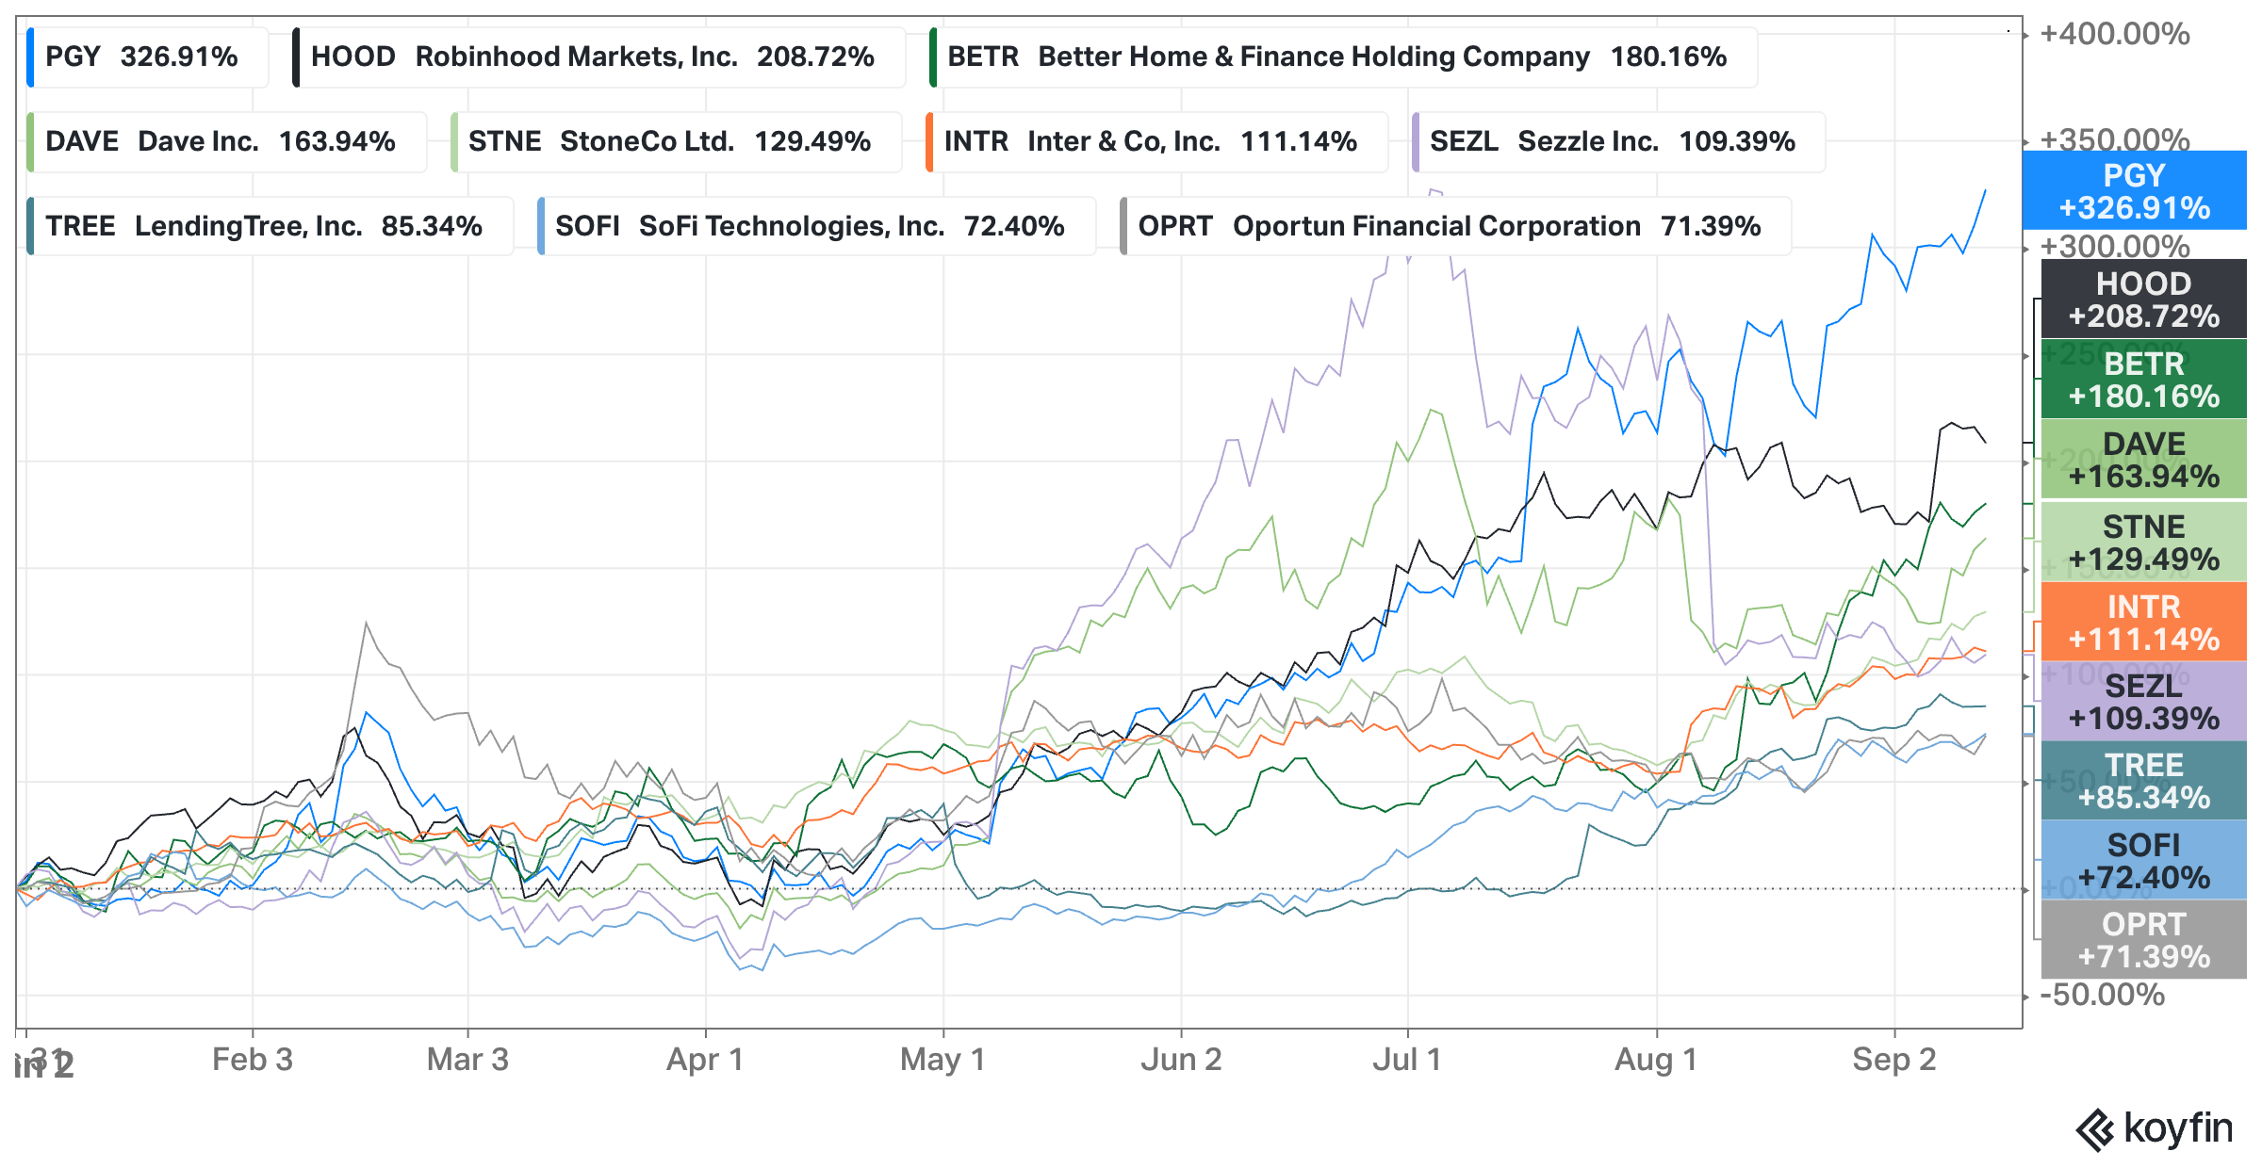Click the DAVE +163.94% axis tag
The image size is (2262, 1168).
coord(2144,459)
